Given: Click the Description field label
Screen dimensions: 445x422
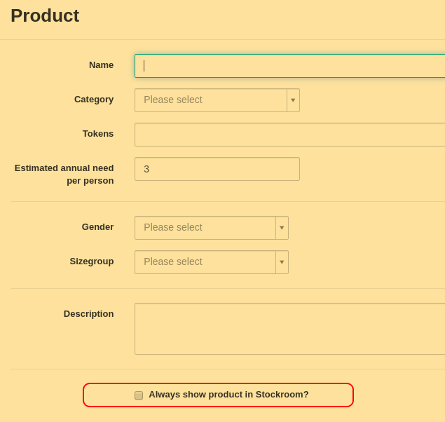Looking at the screenshot, I should pos(88,314).
